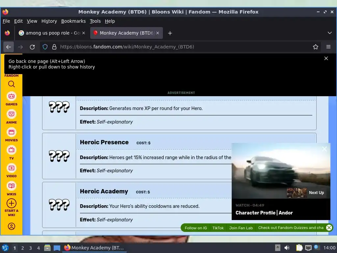337x253 pixels.
Task: Show site security info via padlock
Action: (x=54, y=47)
